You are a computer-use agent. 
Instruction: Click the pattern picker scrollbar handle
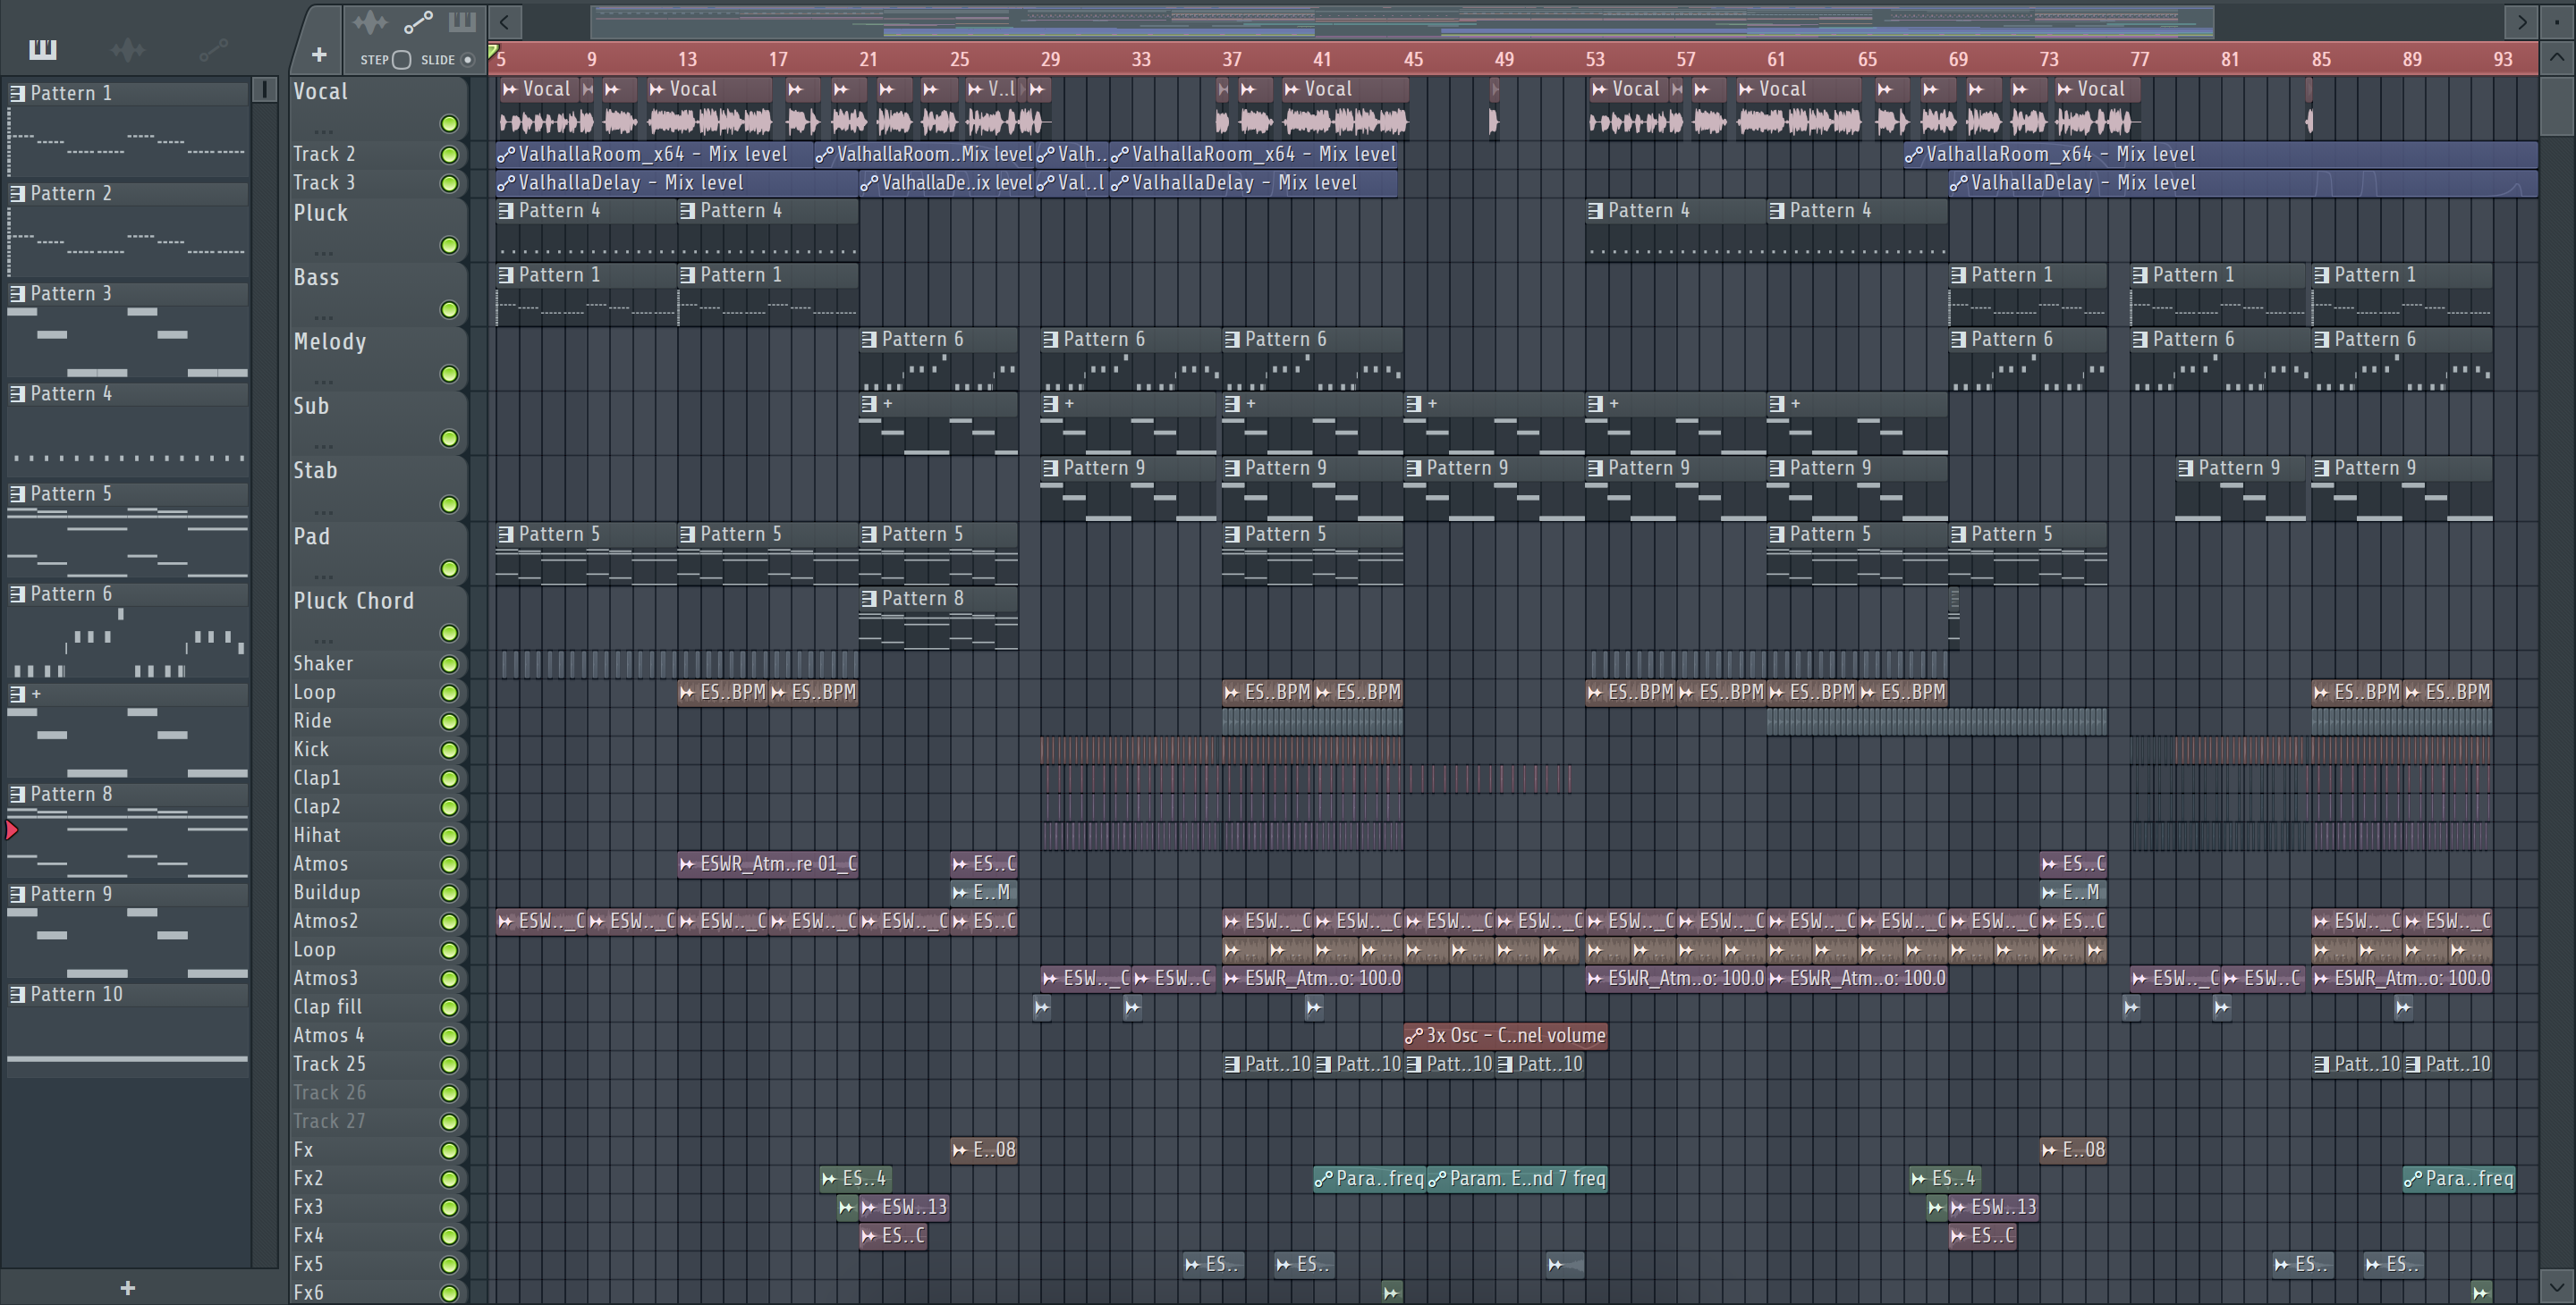point(264,90)
